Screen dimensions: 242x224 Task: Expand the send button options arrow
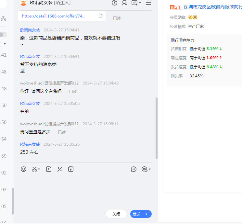point(146,214)
